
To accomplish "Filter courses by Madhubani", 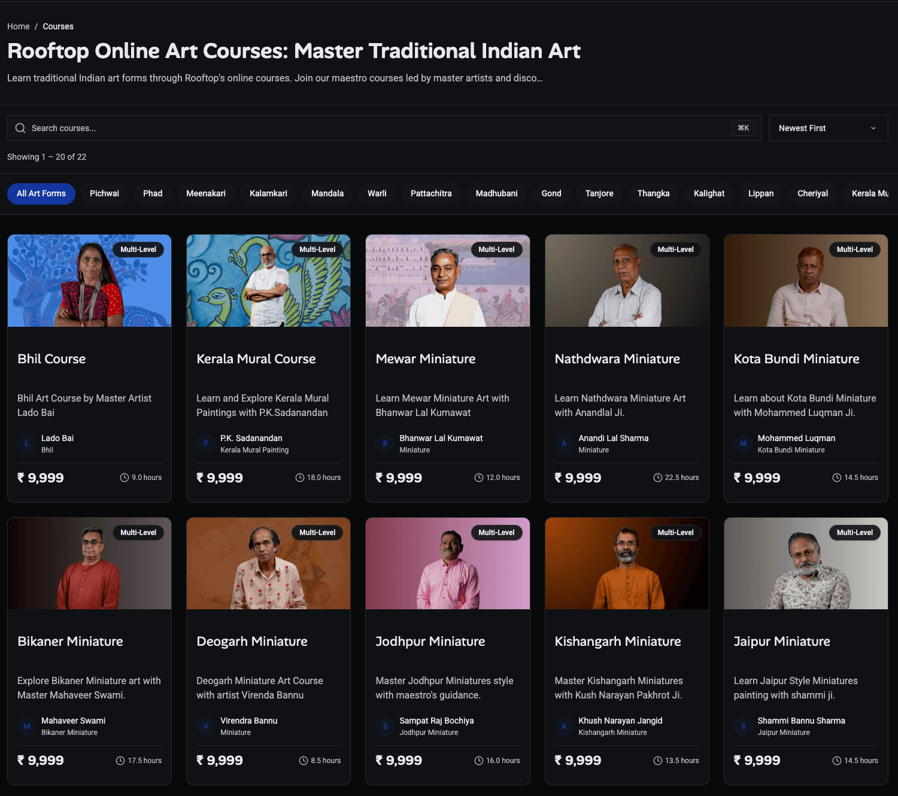I will (497, 194).
